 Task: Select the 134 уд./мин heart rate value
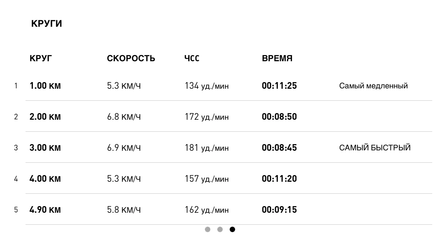(206, 86)
